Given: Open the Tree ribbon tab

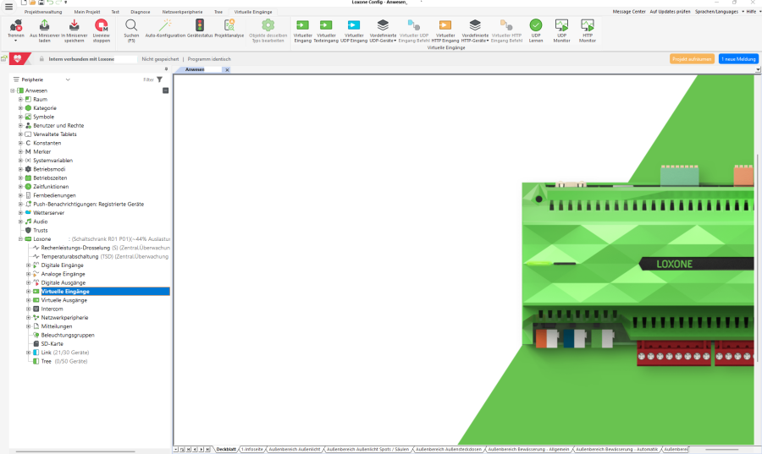Looking at the screenshot, I should (218, 12).
